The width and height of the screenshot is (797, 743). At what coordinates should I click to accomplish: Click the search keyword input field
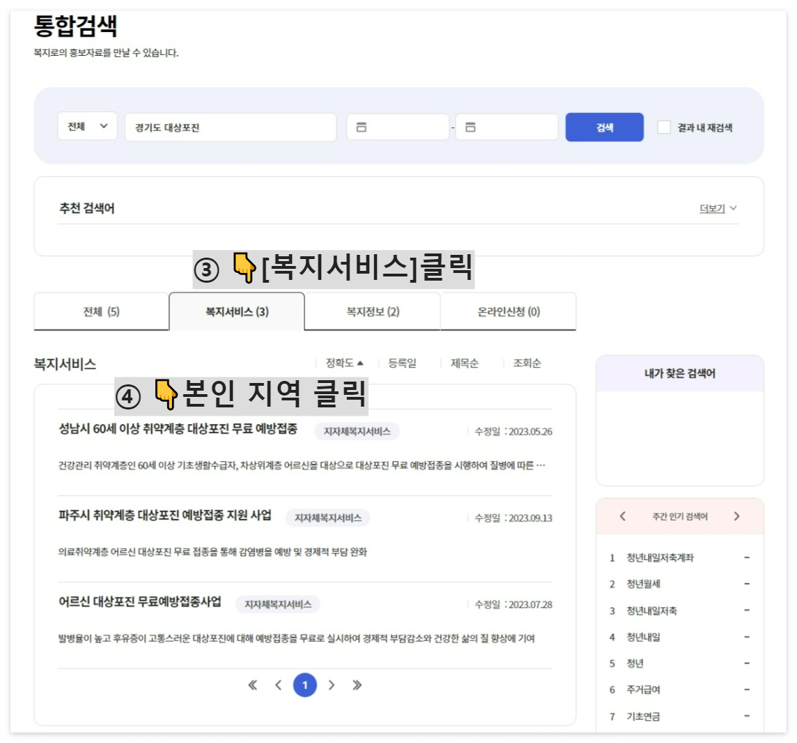click(230, 127)
